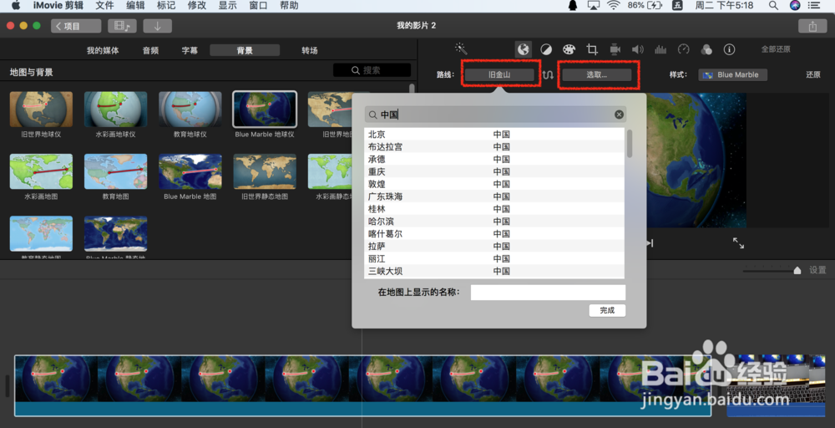Open the timeline 设置 options
835x428 pixels.
pos(817,270)
